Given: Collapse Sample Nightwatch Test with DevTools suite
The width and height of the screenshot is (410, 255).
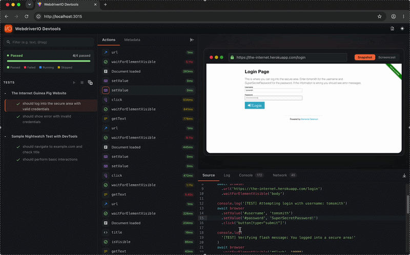Looking at the screenshot, I should tap(5, 136).
